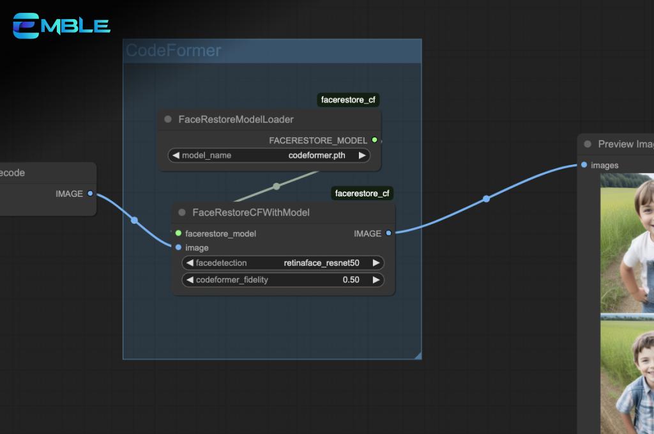Select next facedetection option with right arrow

click(376, 263)
